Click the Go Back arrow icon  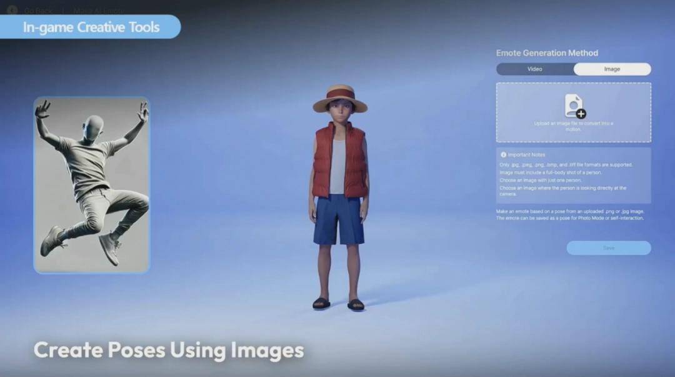click(x=12, y=10)
